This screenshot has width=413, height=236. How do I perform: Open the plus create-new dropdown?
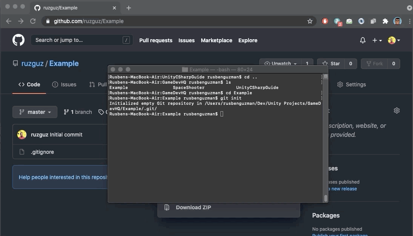click(377, 40)
